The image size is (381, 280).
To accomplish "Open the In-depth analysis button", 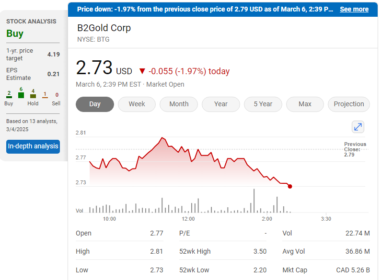I will coord(33,146).
